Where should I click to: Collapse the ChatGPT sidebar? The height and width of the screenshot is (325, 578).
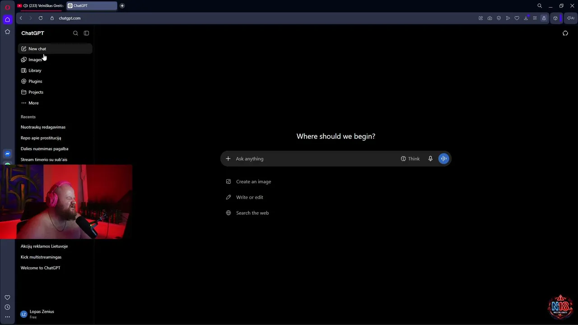pyautogui.click(x=86, y=33)
